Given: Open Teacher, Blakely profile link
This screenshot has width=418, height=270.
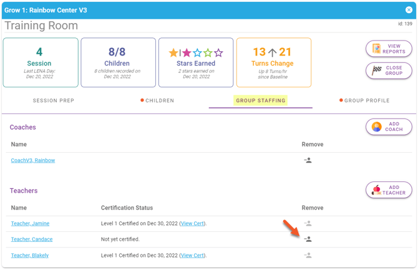Looking at the screenshot, I should [30, 255].
